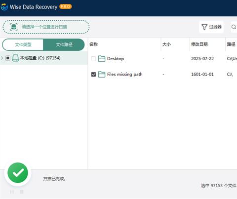This screenshot has width=237, height=199.
Task: Click the pause scan control
Action: (12, 192)
